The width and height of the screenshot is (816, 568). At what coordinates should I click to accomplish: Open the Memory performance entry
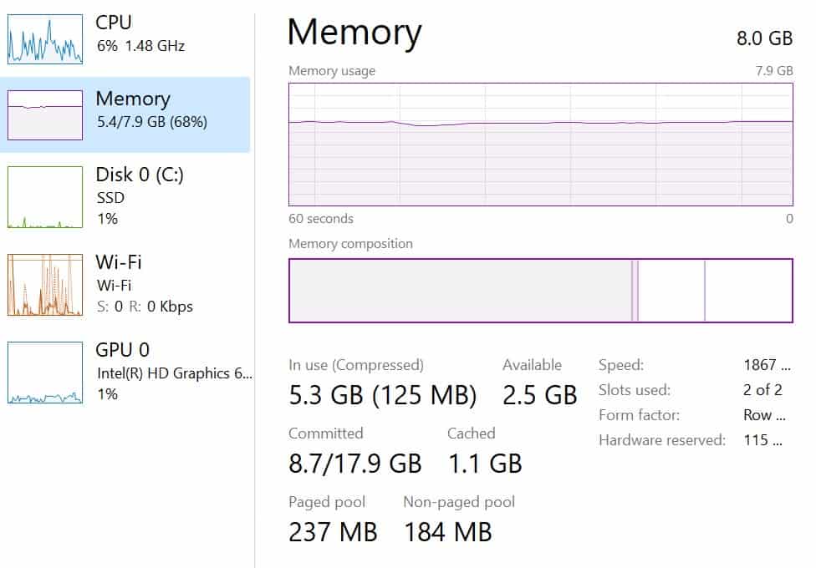click(125, 114)
